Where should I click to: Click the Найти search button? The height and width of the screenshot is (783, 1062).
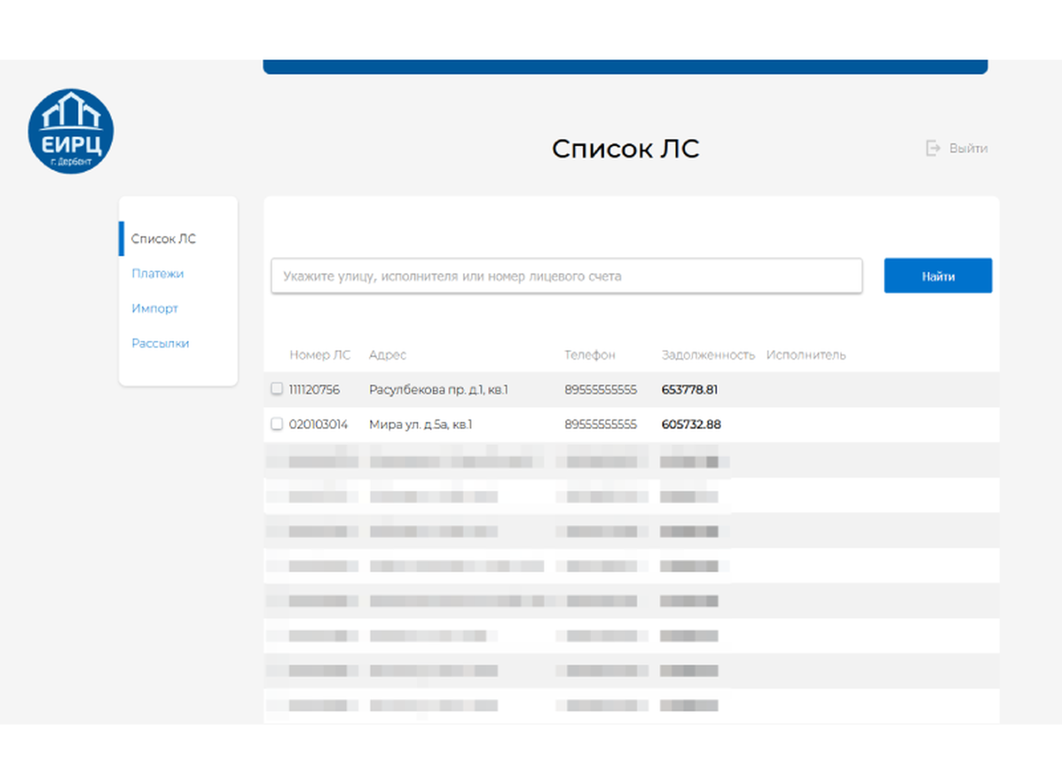[x=938, y=275]
